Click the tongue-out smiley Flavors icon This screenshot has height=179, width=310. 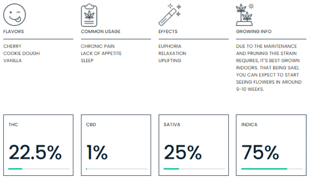click(x=14, y=15)
